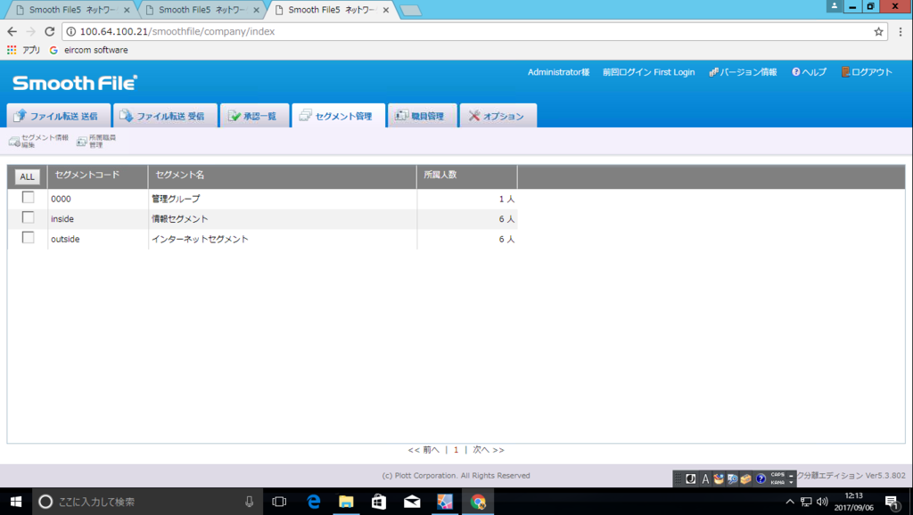
Task: Open バージョン情報 link in header
Action: pyautogui.click(x=743, y=72)
